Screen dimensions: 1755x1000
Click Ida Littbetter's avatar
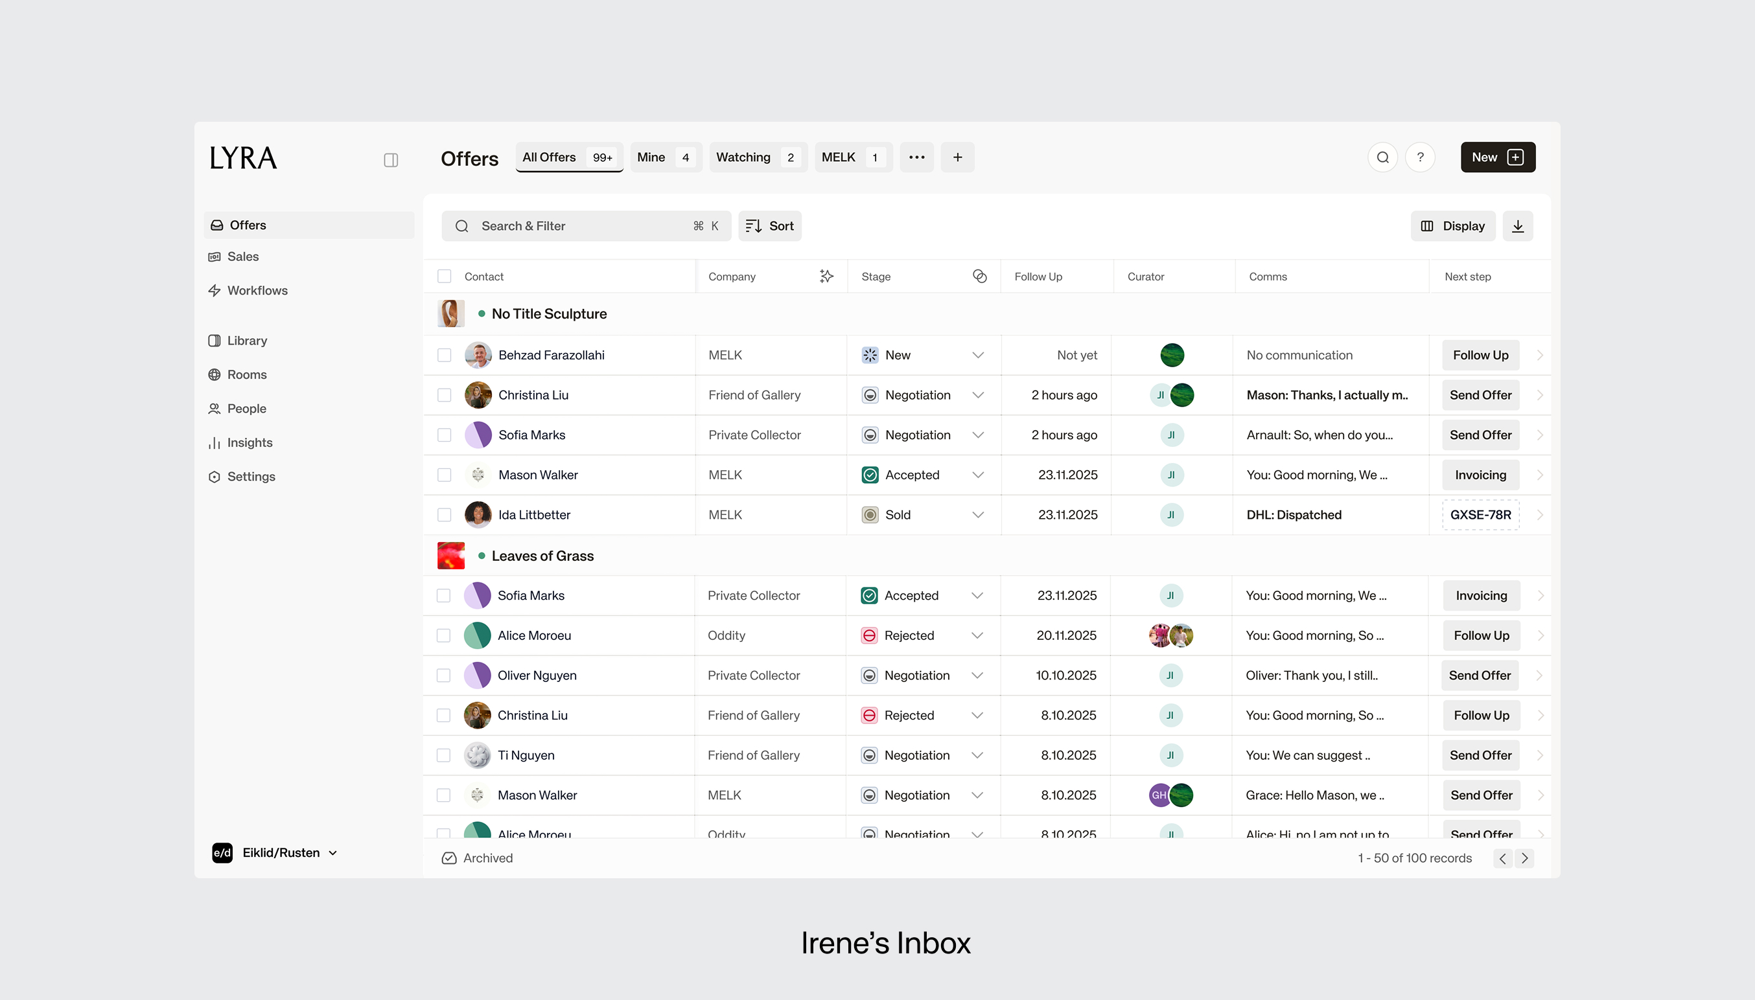click(x=478, y=514)
